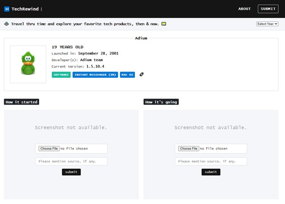Click the Adium team developer text
The width and height of the screenshot is (285, 204).
91,60
